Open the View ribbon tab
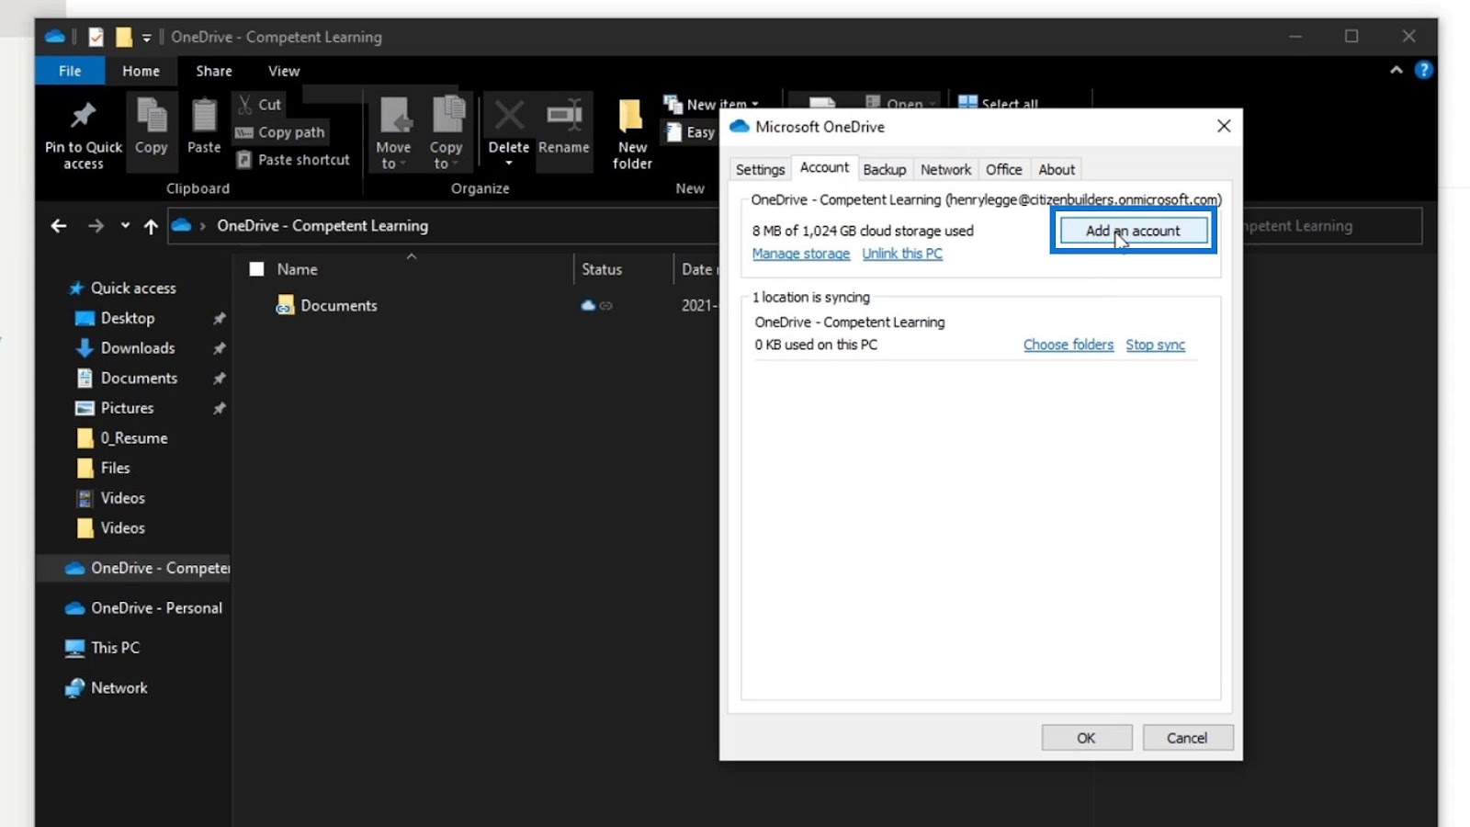Image resolution: width=1470 pixels, height=827 pixels. [283, 71]
